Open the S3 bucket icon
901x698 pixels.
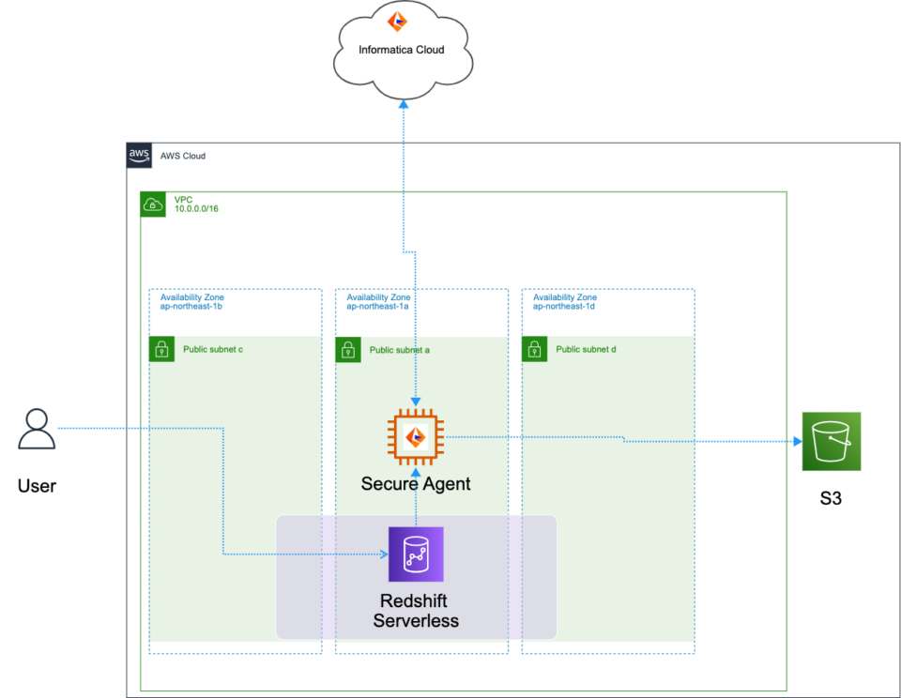point(832,441)
